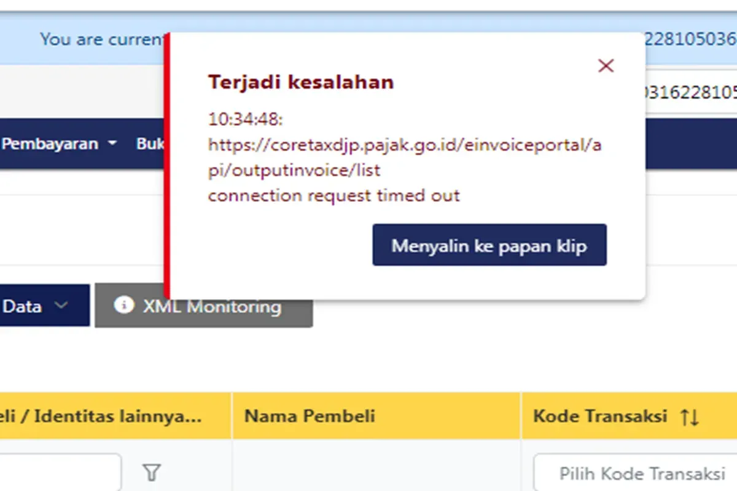This screenshot has height=491, width=737.
Task: Open the Buk menu item
Action: point(151,144)
